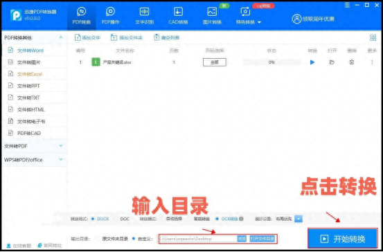Click the 0% progress bar
This screenshot has height=252, width=383.
[271, 62]
